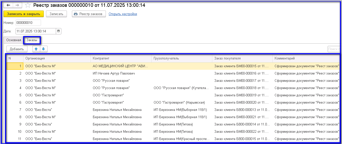Print the Реестр заказов report
Screen dimensions: 342x144
pyautogui.click(x=89, y=14)
